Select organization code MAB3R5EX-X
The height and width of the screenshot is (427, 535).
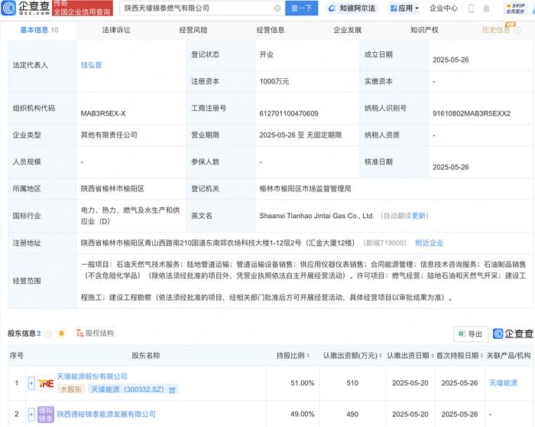pyautogui.click(x=103, y=113)
